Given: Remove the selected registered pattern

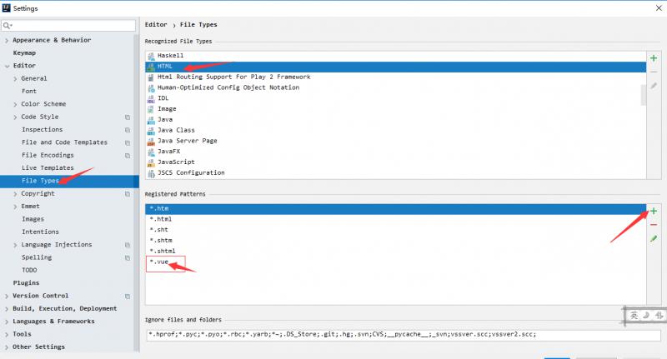Looking at the screenshot, I should (654, 225).
